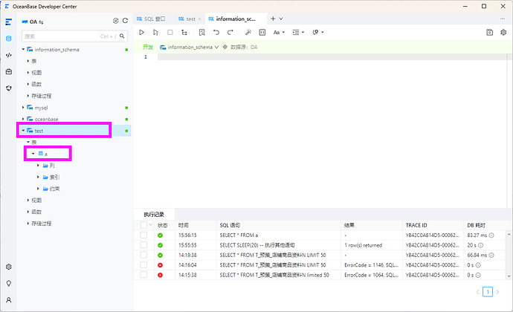
Task: Undo the last edit in editor
Action: tap(216, 32)
